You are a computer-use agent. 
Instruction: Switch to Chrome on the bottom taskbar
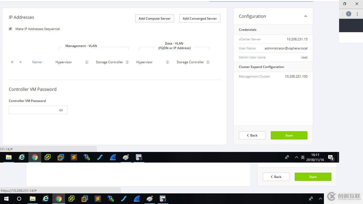coord(59,199)
